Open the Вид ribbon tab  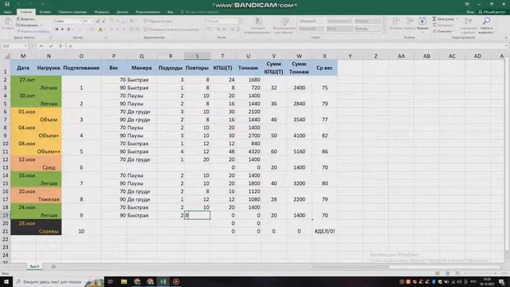click(170, 12)
